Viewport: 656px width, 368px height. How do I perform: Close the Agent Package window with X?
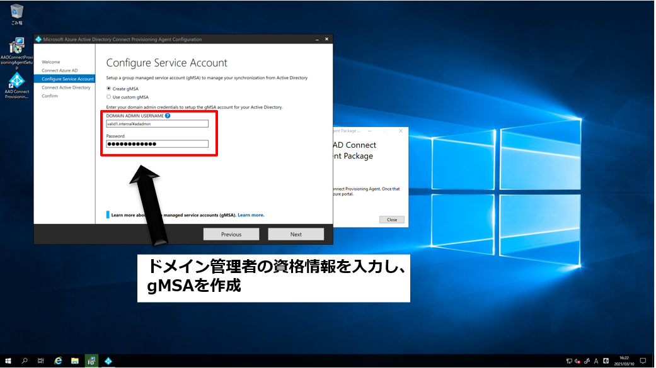point(400,131)
